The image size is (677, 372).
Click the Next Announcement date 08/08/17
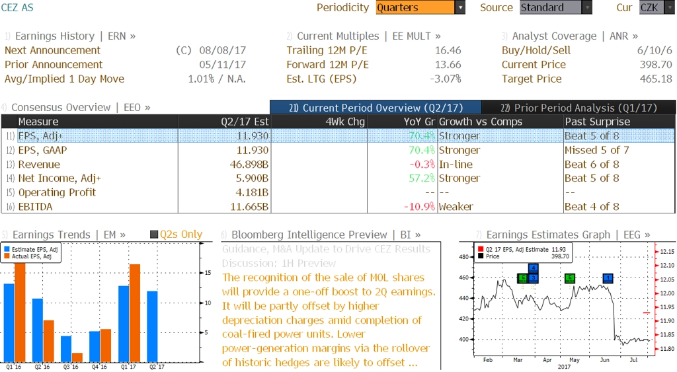coord(222,50)
